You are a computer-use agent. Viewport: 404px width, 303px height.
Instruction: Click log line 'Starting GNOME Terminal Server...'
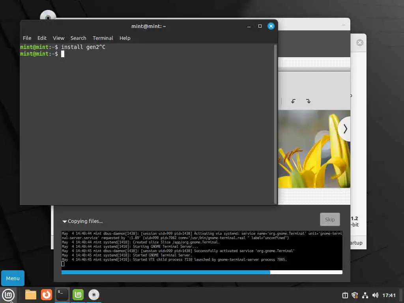point(130,246)
